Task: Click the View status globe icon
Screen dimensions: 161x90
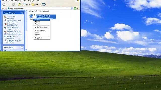Action: click(x=5, y=37)
